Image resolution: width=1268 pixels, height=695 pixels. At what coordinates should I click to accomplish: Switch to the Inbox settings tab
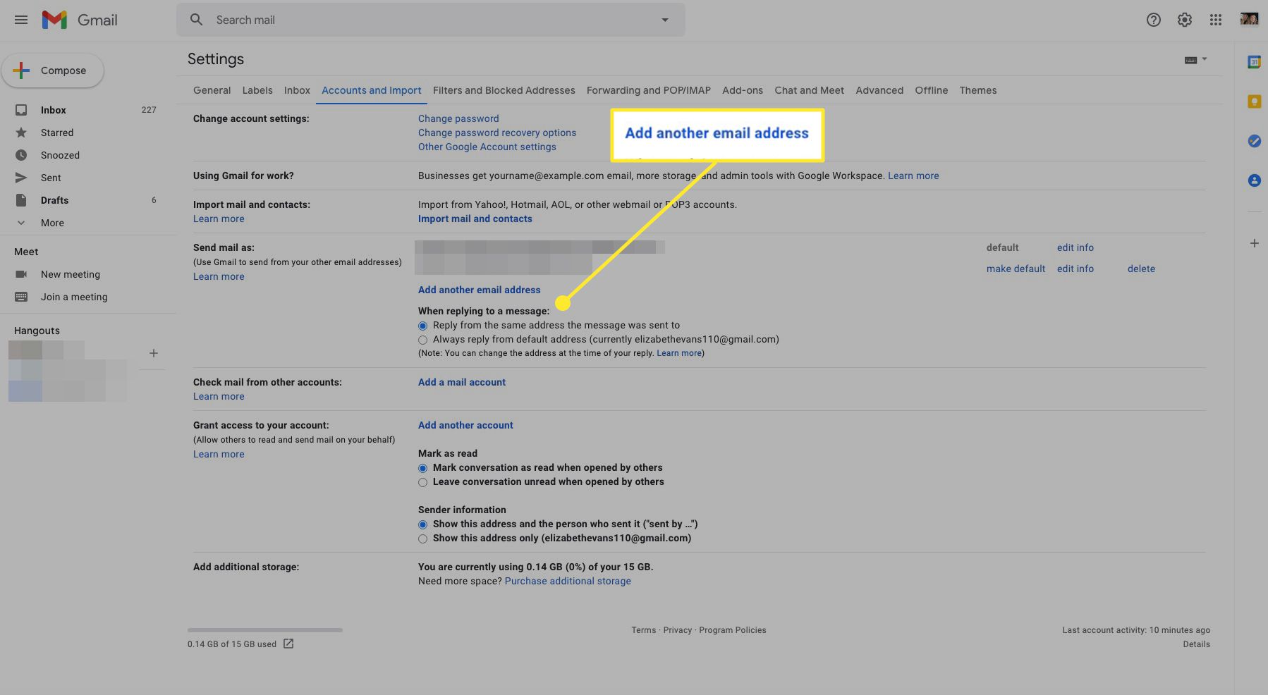297,90
